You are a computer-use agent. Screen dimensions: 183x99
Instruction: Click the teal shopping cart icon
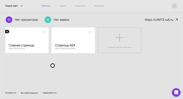(x=48, y=20)
